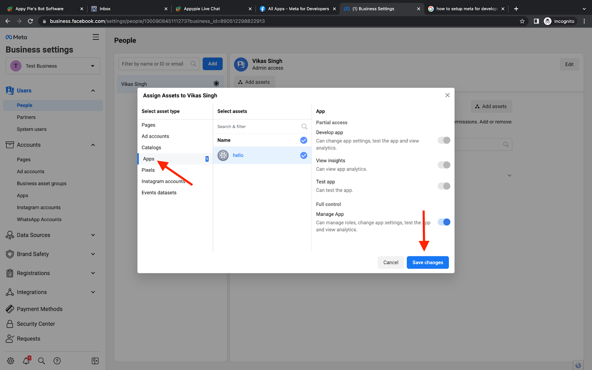The width and height of the screenshot is (592, 370).
Task: Click the Data Sources icon in sidebar
Action: click(10, 235)
